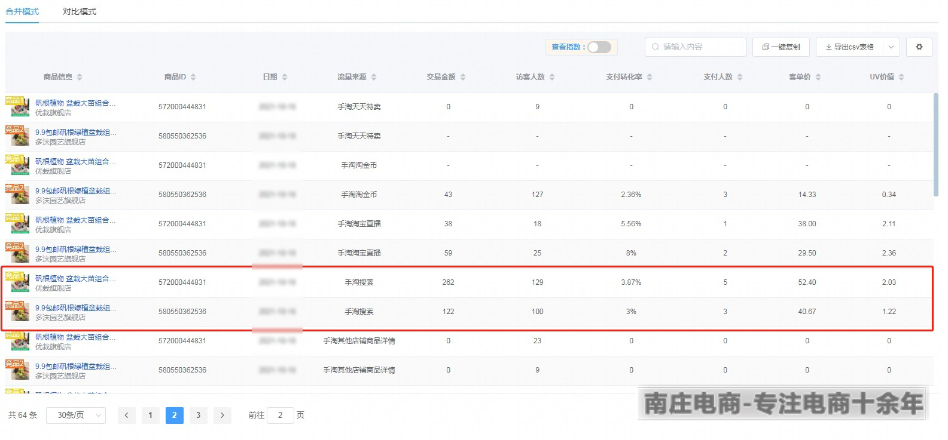The image size is (948, 440).
Task: Click the search magnifier icon
Action: (x=656, y=47)
